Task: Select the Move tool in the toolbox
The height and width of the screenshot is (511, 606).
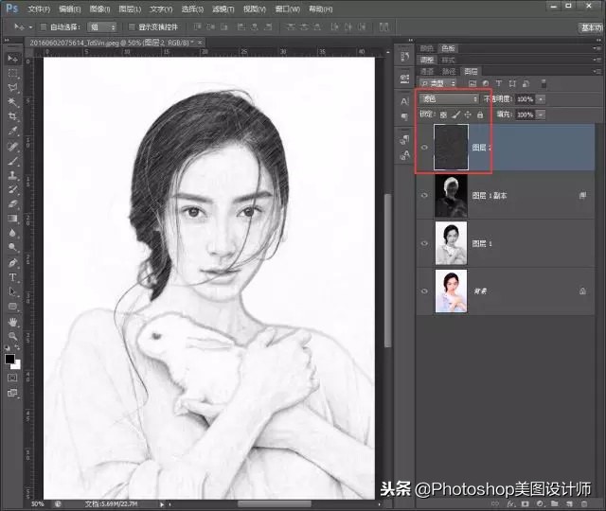Action: click(12, 59)
